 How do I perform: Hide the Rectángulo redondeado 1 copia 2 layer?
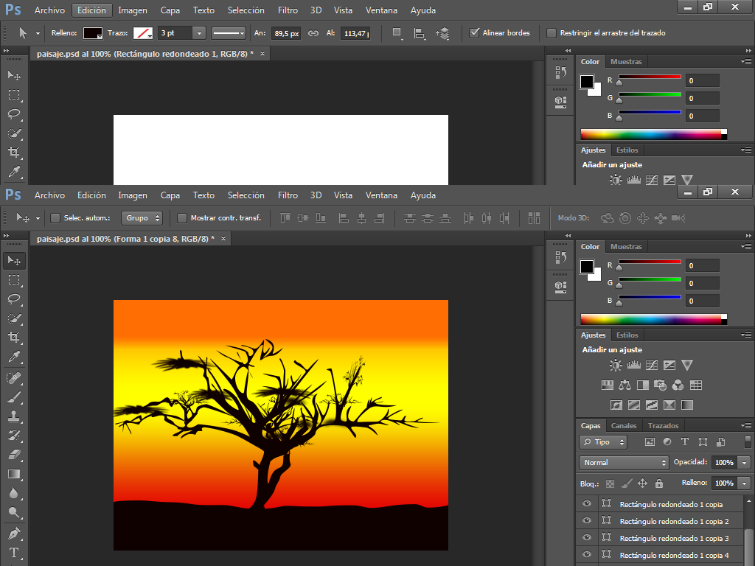586,520
